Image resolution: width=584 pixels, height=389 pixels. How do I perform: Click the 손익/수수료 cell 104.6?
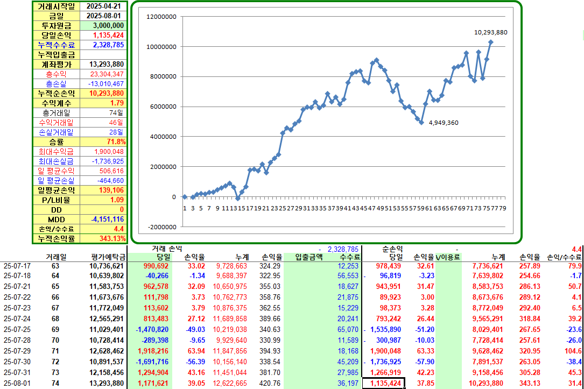(x=573, y=351)
